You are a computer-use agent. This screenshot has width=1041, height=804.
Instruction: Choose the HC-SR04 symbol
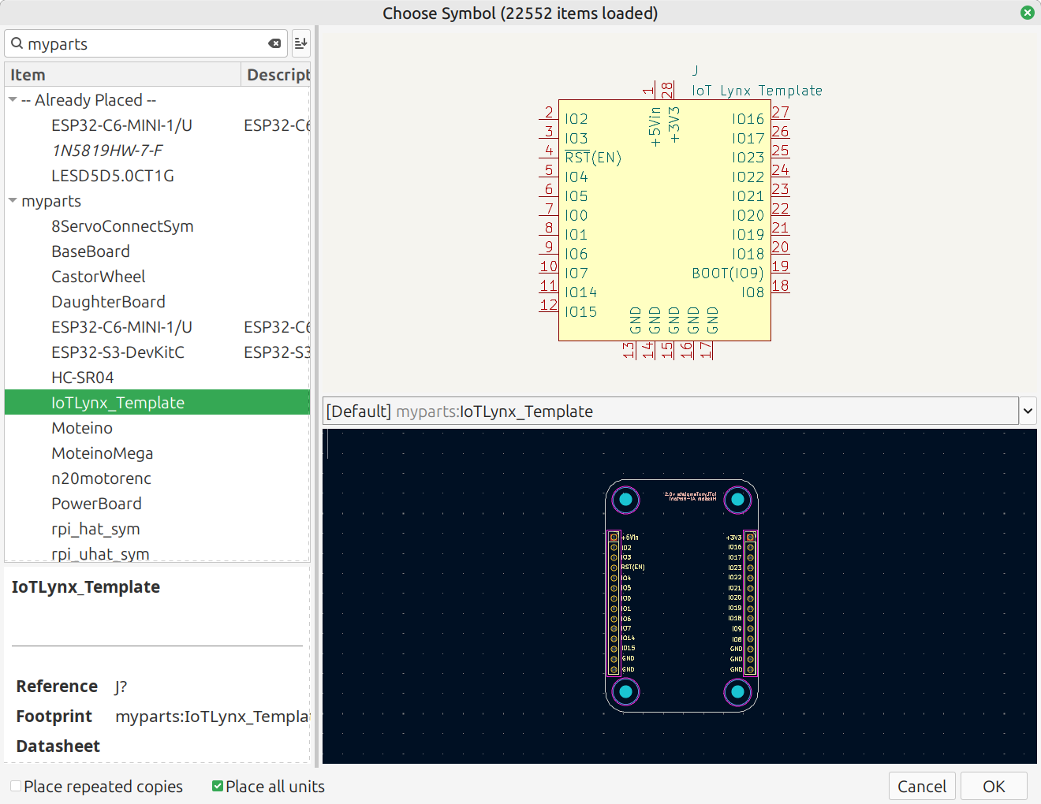83,378
